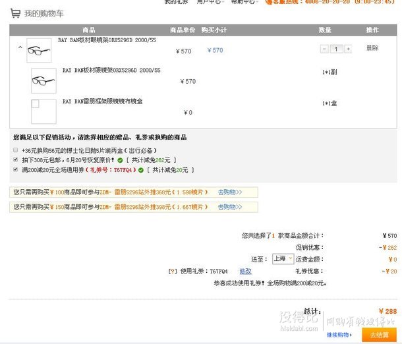Decrease quantity with the minus button
The width and height of the screenshot is (402, 344).
[324, 49]
